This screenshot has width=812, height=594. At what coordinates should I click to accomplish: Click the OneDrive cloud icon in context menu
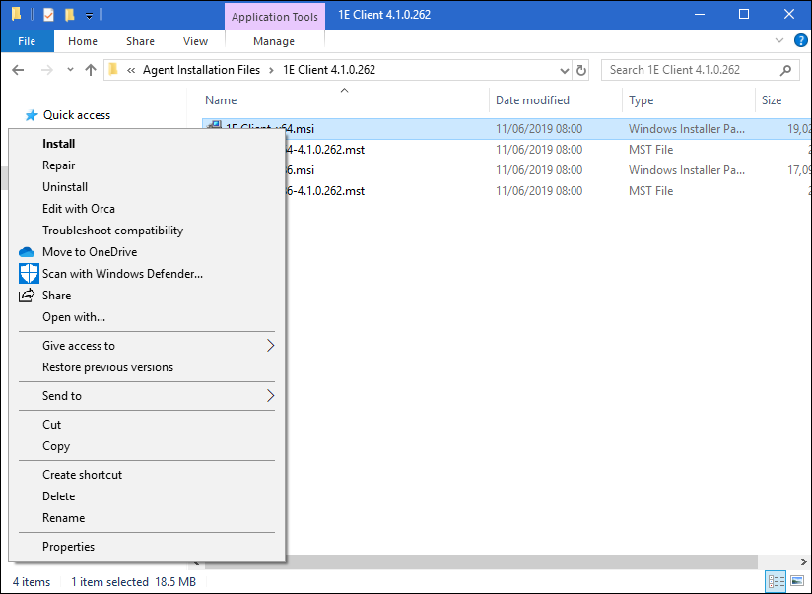(x=28, y=252)
